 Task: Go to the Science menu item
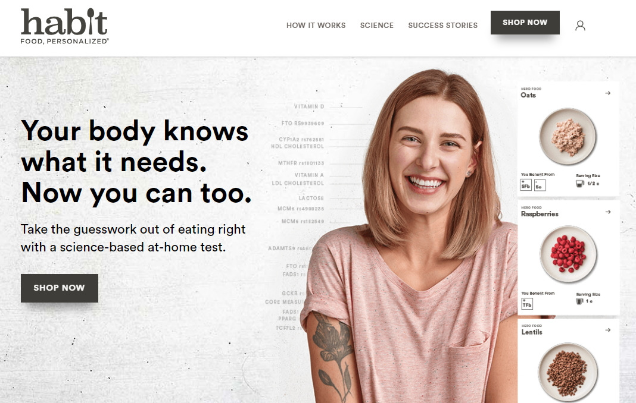(x=377, y=25)
